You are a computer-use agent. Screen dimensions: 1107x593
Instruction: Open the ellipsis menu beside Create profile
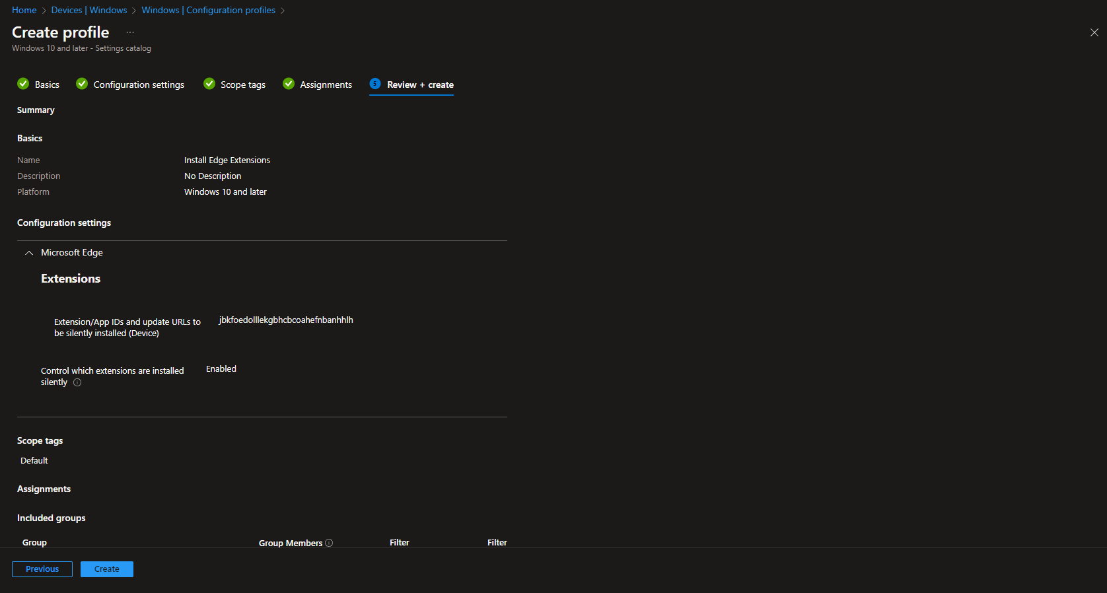(x=130, y=32)
